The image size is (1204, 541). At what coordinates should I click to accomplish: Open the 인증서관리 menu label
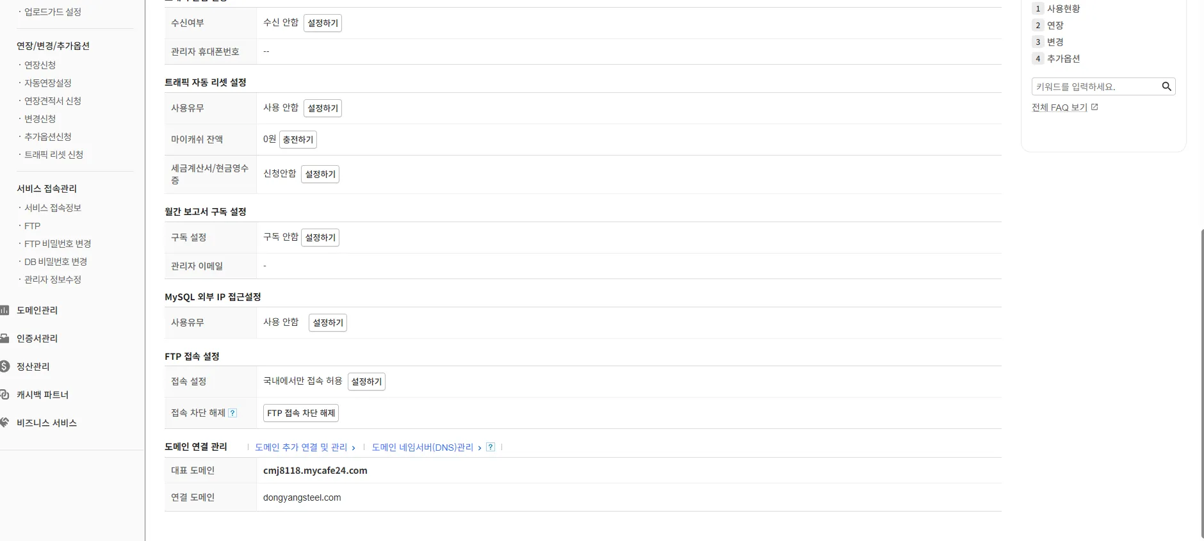pos(37,338)
